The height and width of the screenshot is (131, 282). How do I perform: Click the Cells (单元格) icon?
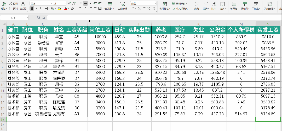[234, 4]
